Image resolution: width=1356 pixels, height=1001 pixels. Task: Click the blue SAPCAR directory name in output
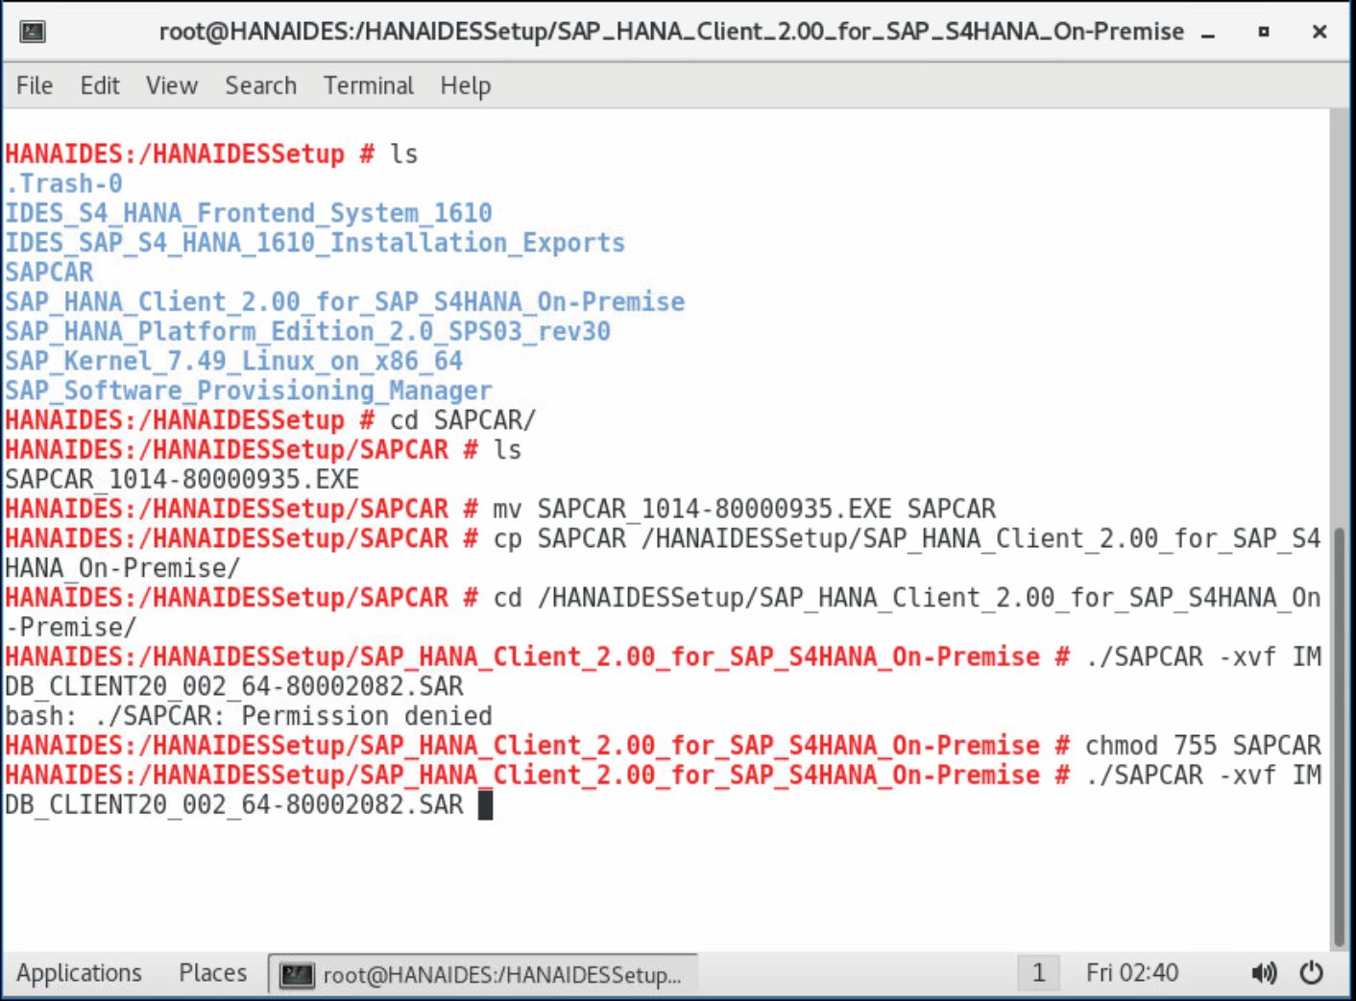[x=48, y=272]
